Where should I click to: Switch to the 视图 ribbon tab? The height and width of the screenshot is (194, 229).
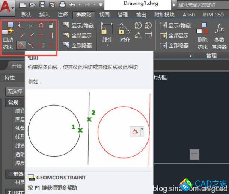(x=105, y=15)
